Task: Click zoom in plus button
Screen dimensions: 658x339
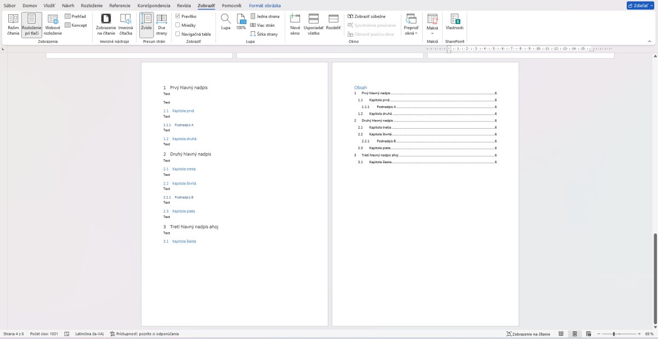Action: [x=639, y=334]
